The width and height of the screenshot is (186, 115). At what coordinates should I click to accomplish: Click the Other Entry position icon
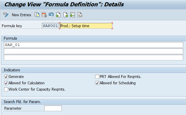click(x=72, y=15)
